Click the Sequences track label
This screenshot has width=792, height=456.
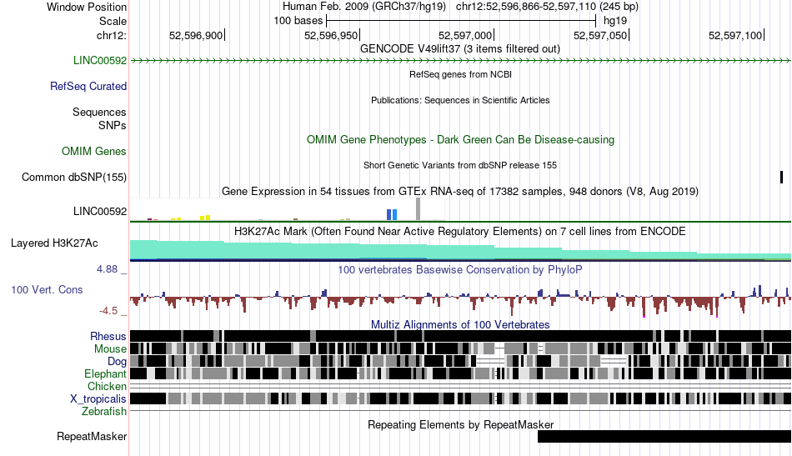(99, 112)
